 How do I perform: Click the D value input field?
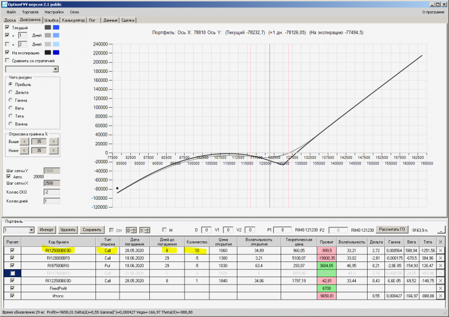(206, 230)
